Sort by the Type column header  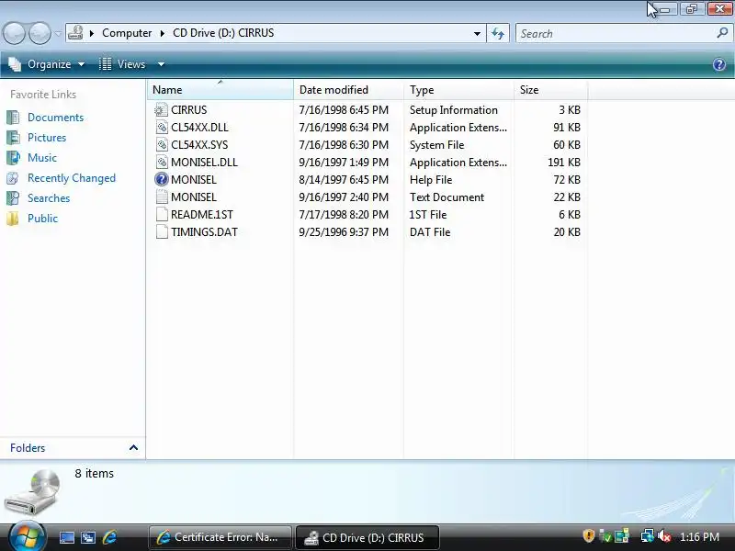click(458, 89)
